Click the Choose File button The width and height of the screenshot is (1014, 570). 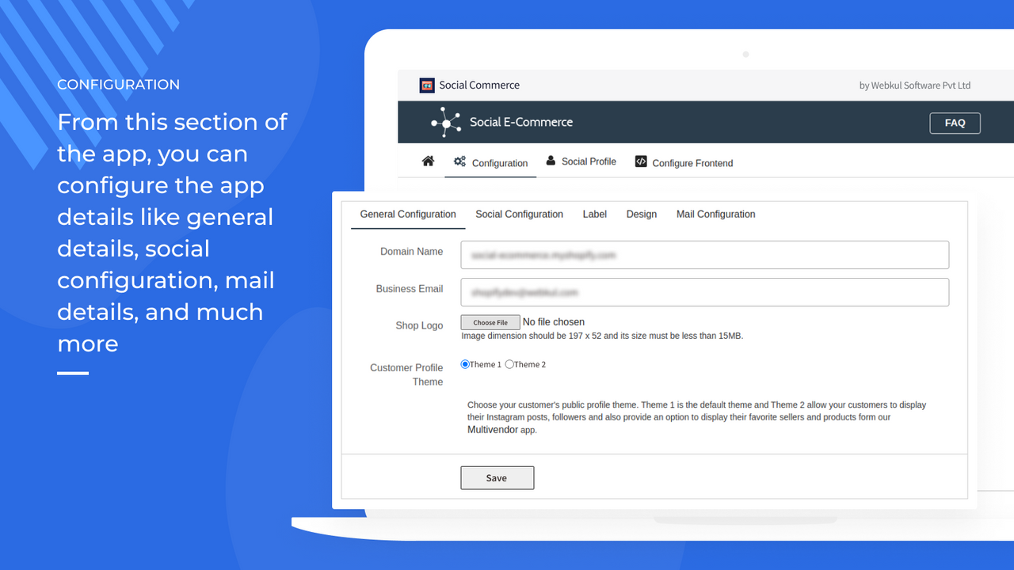[490, 322]
